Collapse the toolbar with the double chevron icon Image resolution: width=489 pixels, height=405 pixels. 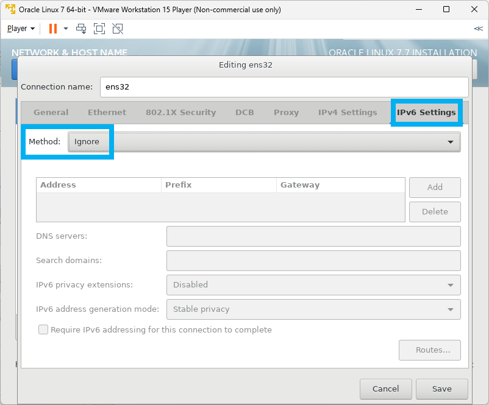pos(478,29)
